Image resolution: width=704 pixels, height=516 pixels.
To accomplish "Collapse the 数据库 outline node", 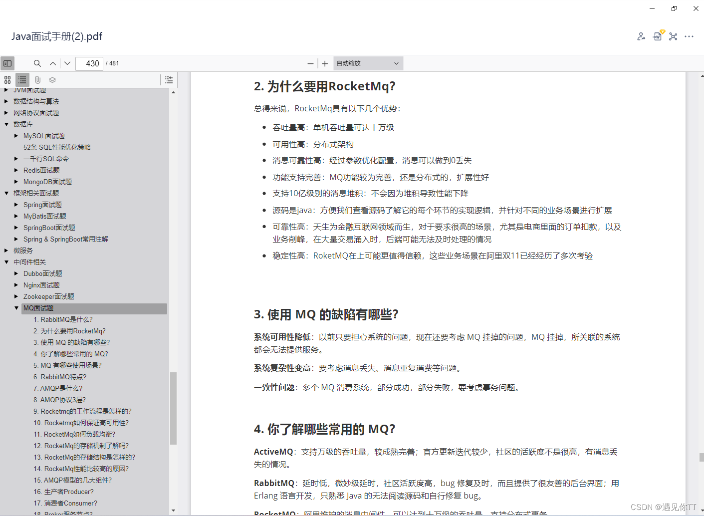I will (6, 124).
